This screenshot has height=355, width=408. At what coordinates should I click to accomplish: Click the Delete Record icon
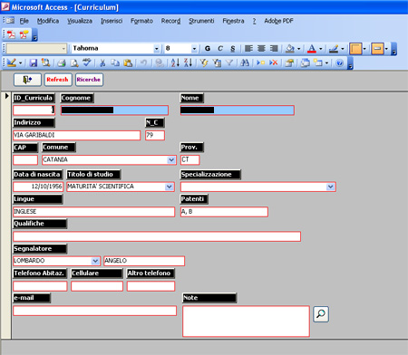[x=274, y=62]
